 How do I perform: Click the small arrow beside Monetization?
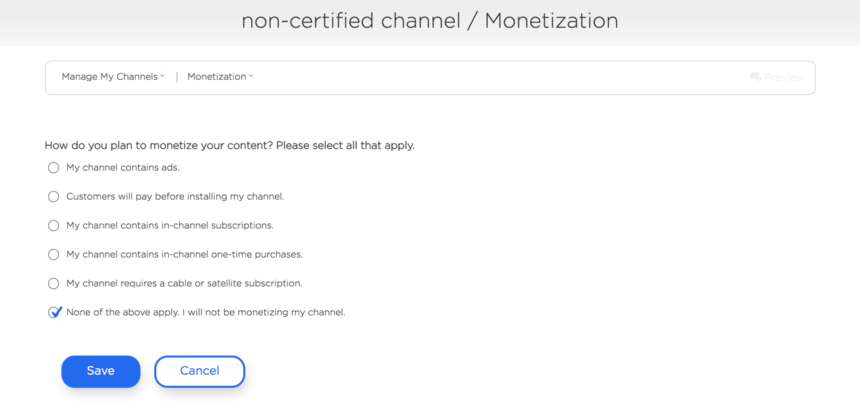[250, 76]
